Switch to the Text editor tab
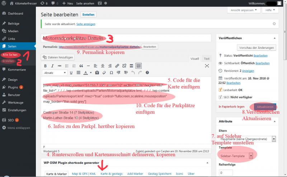Viewport: 287px width, 177px height. click(206, 59)
